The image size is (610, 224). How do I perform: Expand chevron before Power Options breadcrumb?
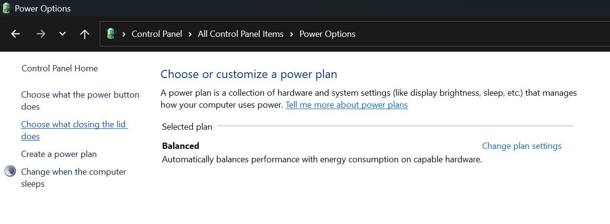pyautogui.click(x=291, y=34)
